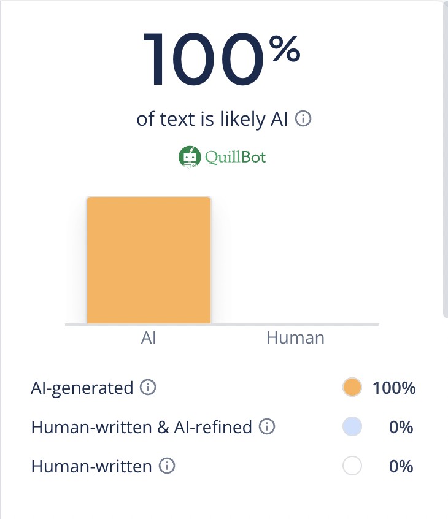
Task: Click the 'AI-generated' legend label
Action: click(82, 388)
